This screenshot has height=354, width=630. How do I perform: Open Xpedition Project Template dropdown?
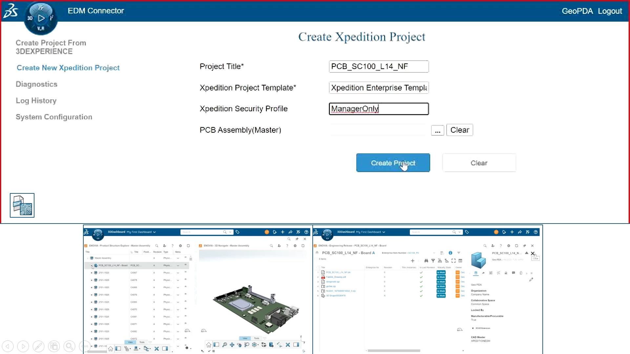pyautogui.click(x=379, y=88)
